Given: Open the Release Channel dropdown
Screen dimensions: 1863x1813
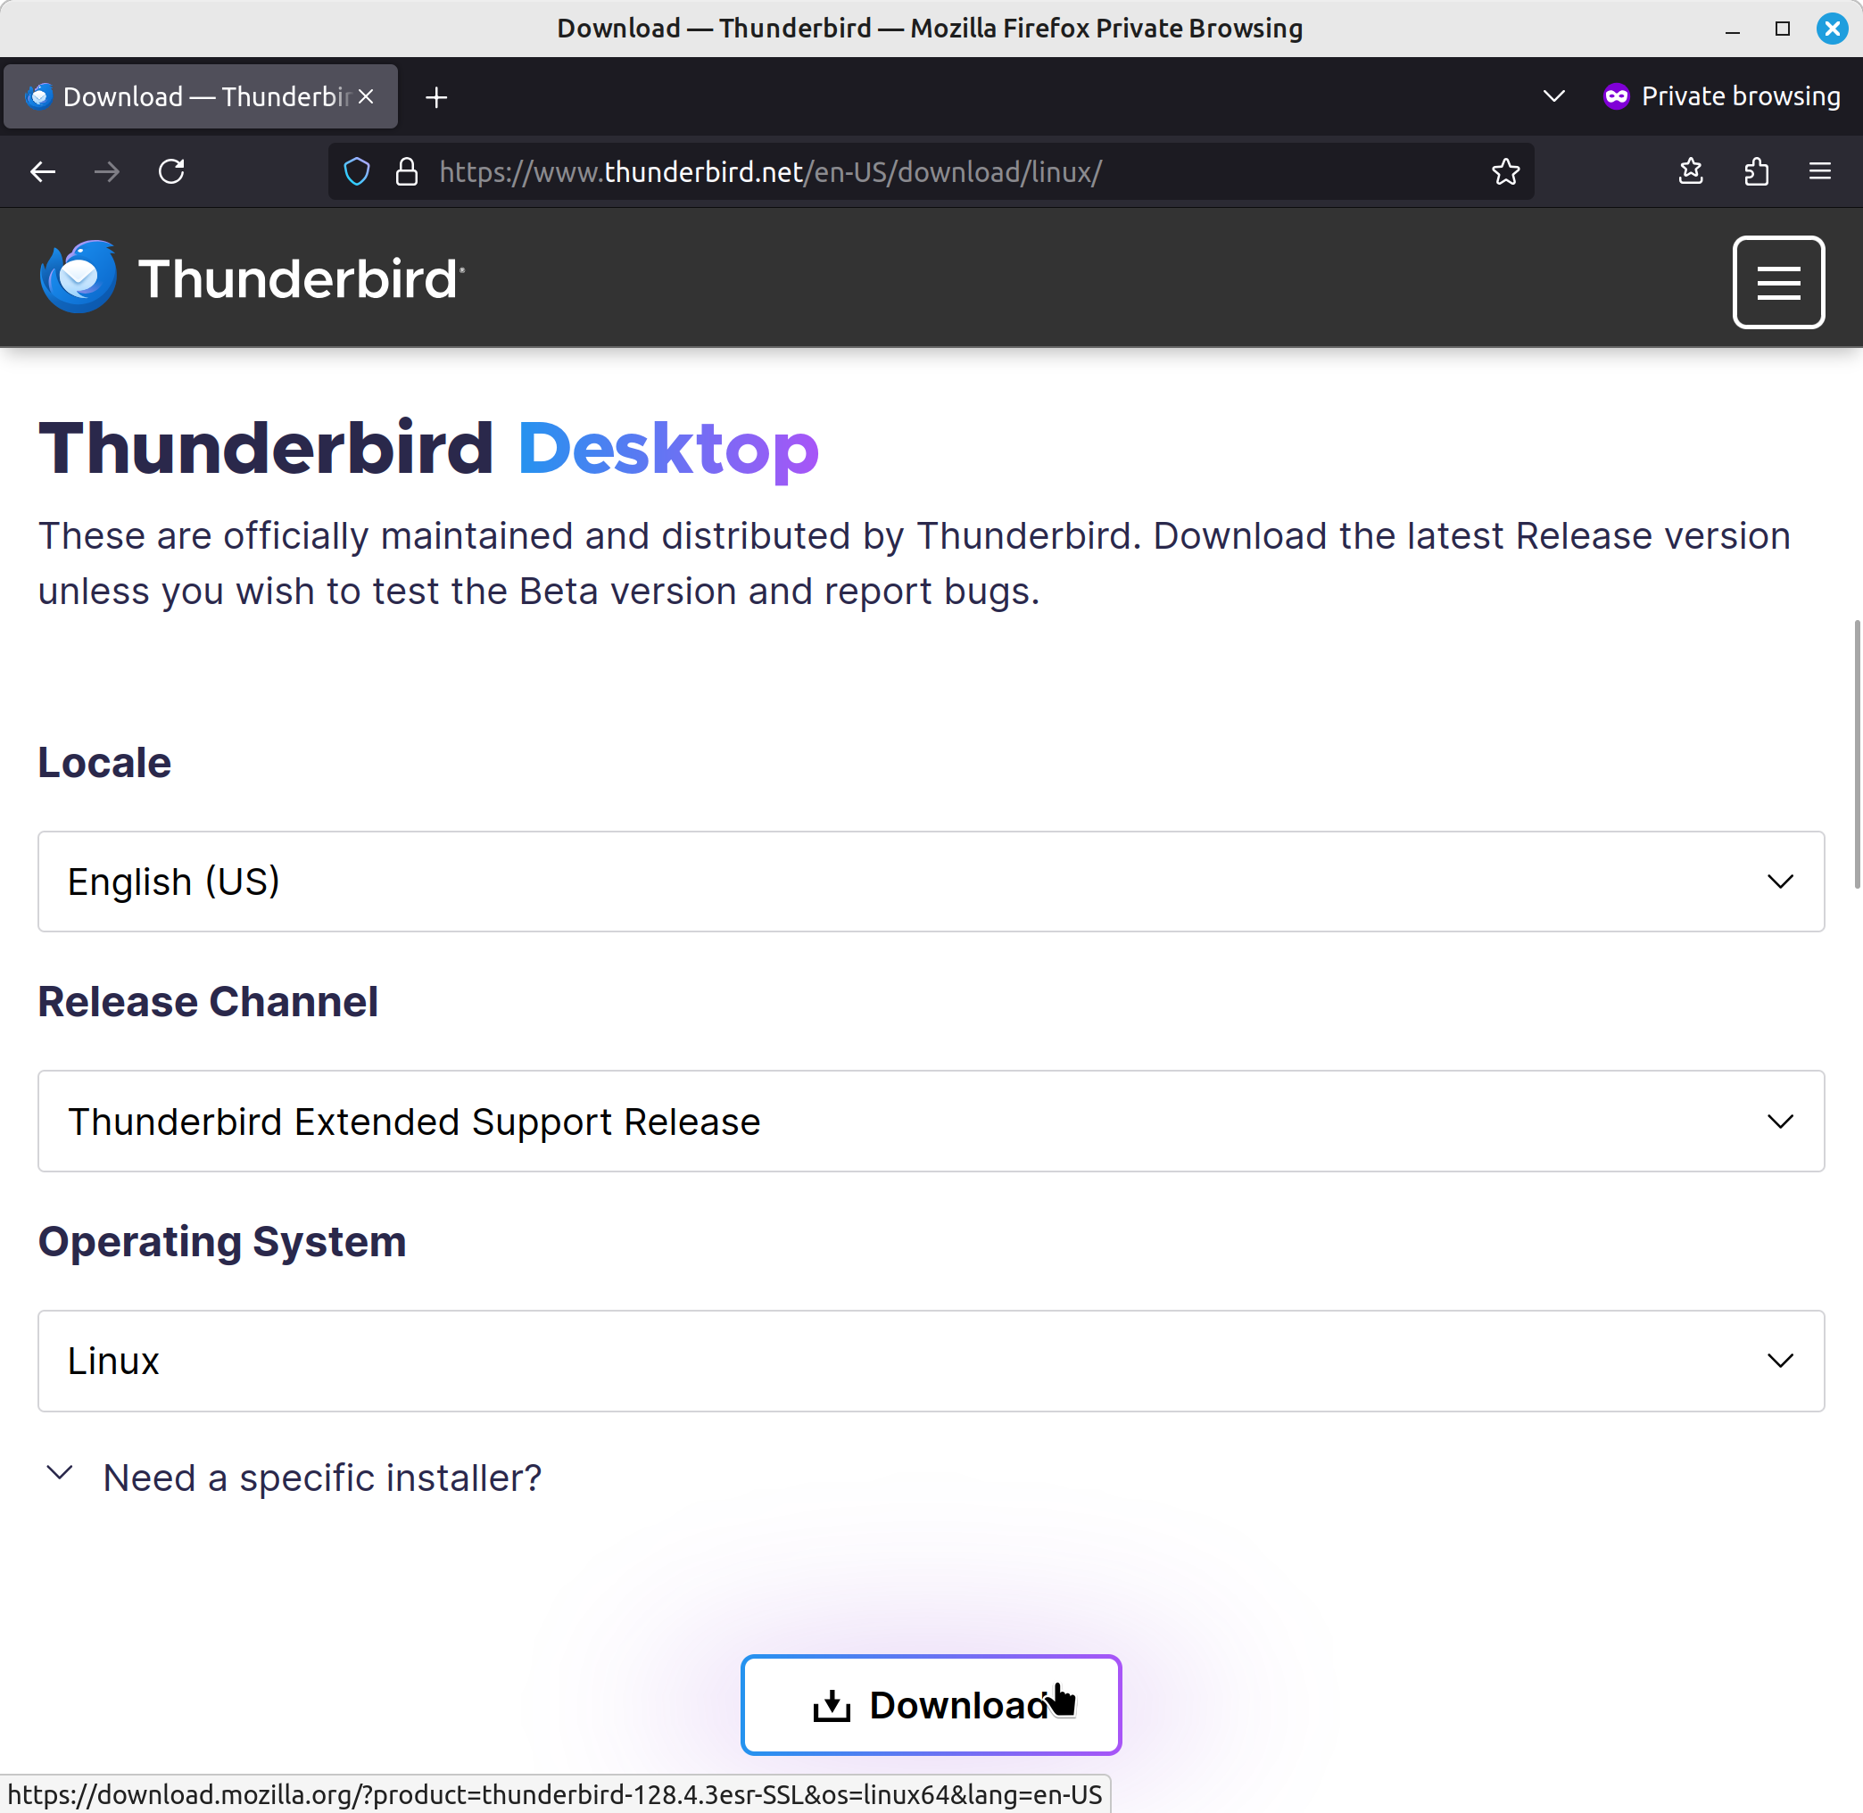Looking at the screenshot, I should [931, 1121].
